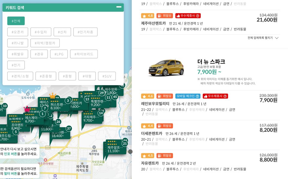Toggle the #차박/캠핑카 keyword filter

point(45,43)
